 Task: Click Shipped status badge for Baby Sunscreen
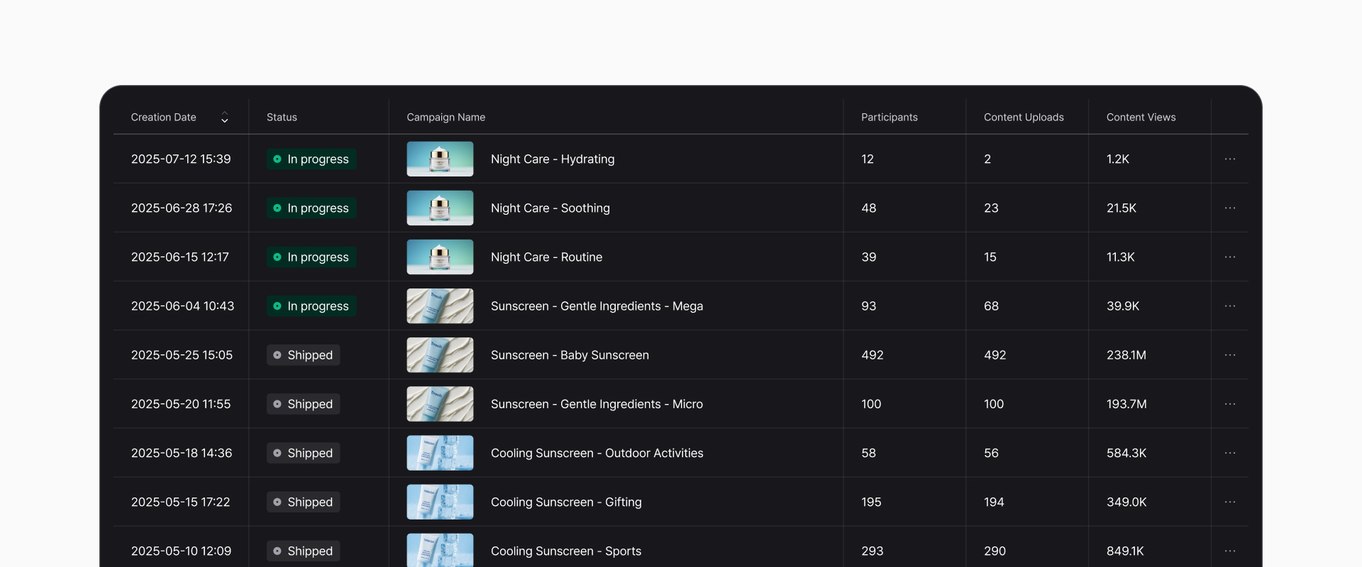(303, 355)
